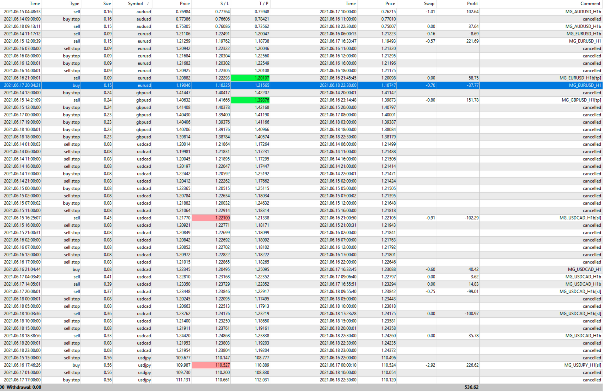Sort by the Swap column header

click(429, 4)
